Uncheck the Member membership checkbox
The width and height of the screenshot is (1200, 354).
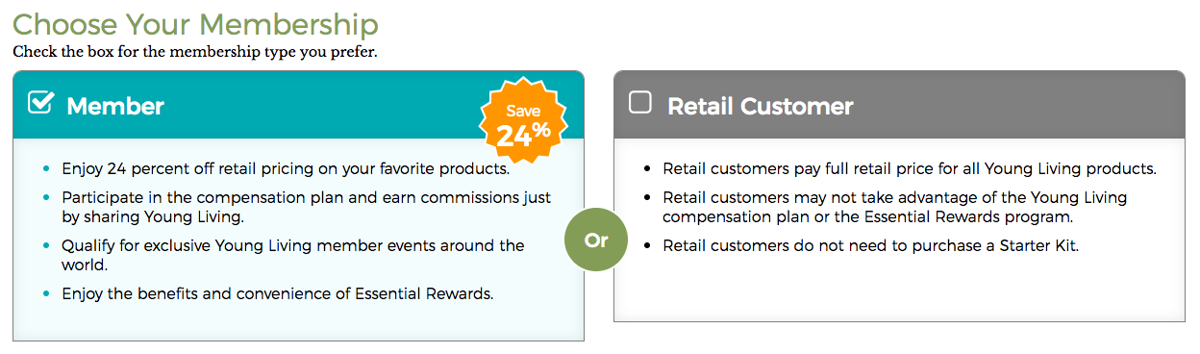tap(40, 103)
